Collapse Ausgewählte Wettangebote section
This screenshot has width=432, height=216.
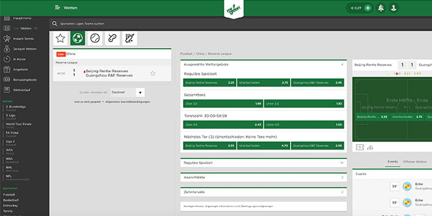[x=263, y=64]
